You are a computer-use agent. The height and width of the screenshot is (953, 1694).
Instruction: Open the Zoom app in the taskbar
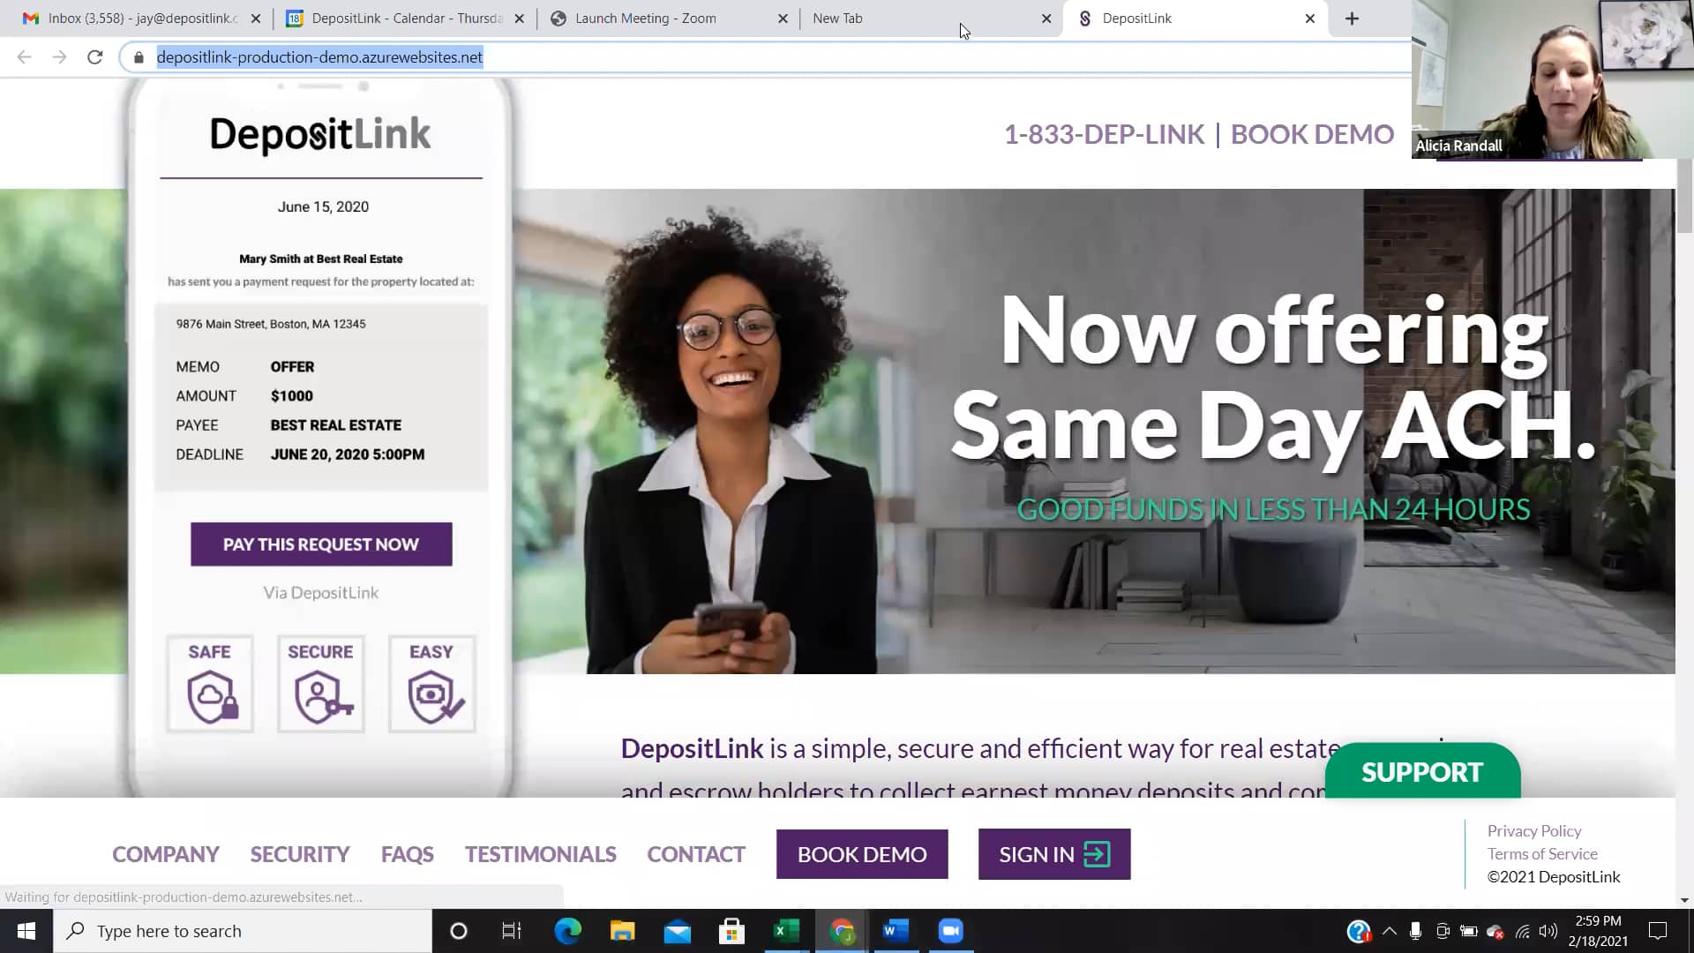950,930
